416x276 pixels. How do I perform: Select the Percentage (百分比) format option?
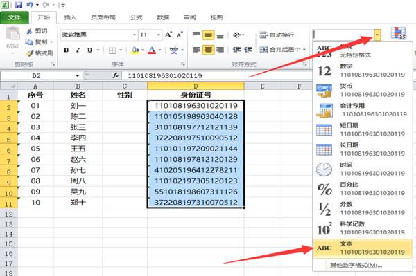363,189
